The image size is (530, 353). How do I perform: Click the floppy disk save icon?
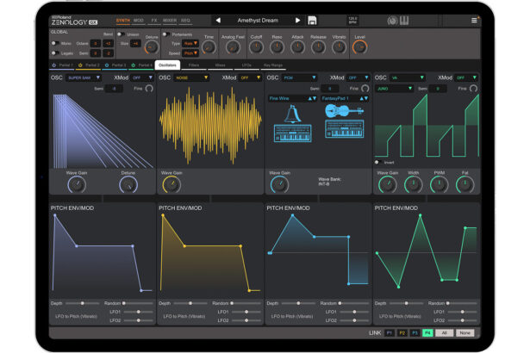(312, 21)
